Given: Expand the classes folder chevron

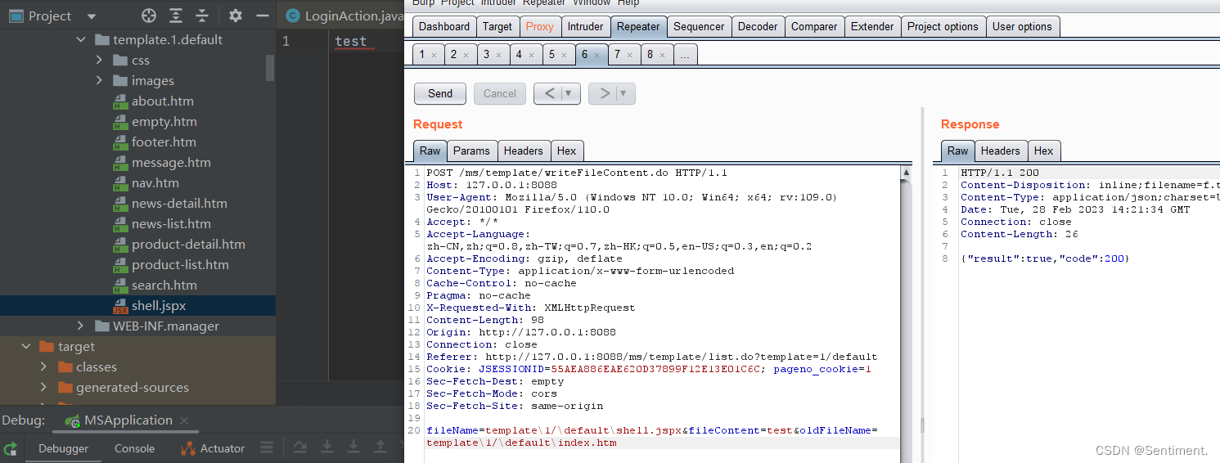Looking at the screenshot, I should (x=43, y=367).
